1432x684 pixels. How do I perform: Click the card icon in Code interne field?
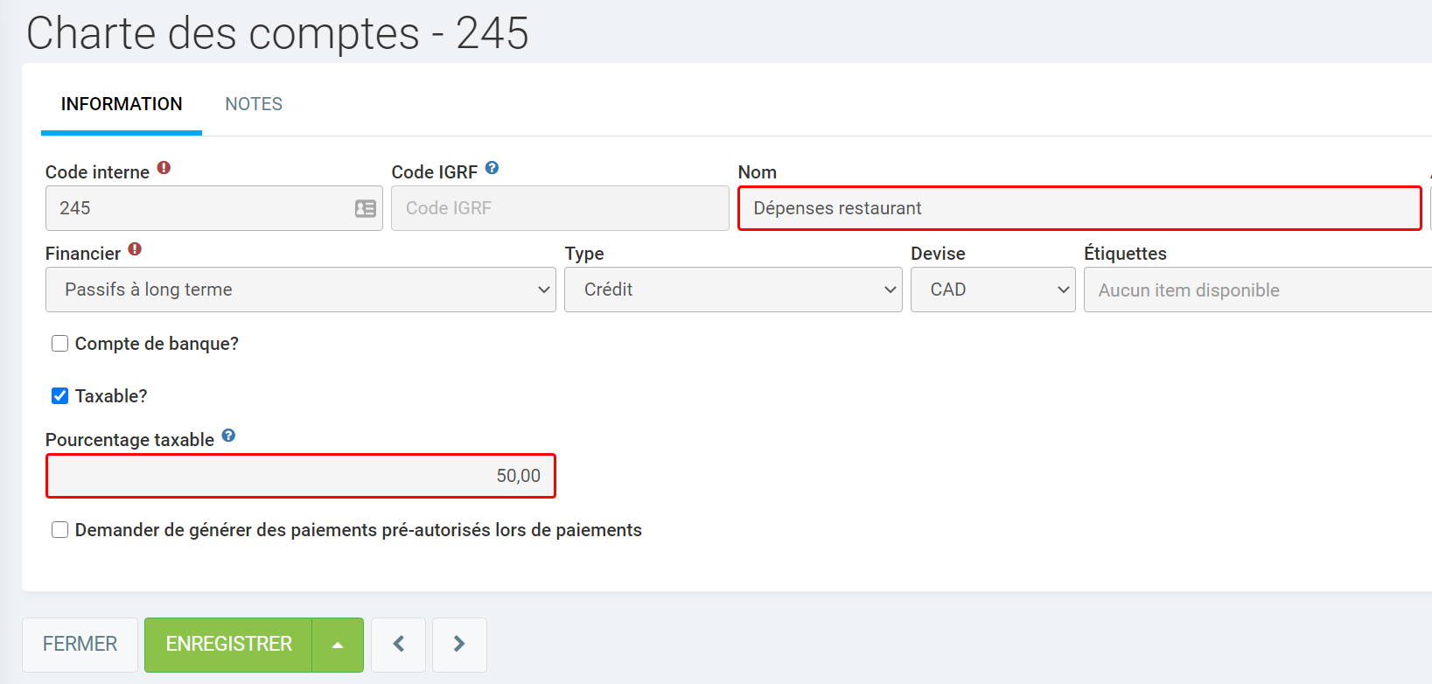(x=365, y=208)
